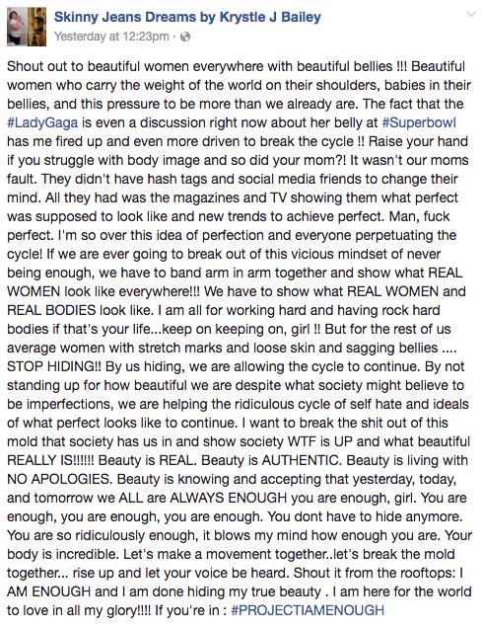
Task: Click 'NO APOLOGIES' in the post text
Action: coord(60,479)
